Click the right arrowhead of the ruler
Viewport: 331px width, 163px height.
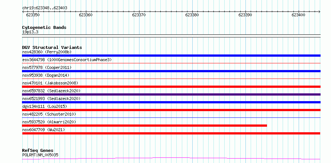319,11
